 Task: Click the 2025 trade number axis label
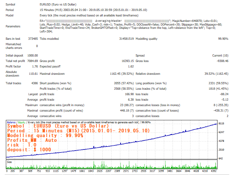click(99, 171)
